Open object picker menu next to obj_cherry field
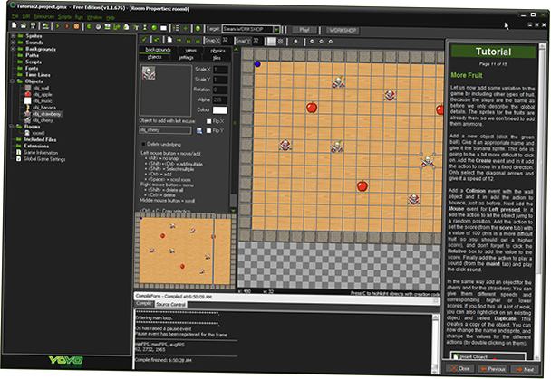The width and height of the screenshot is (551, 379). [x=199, y=131]
